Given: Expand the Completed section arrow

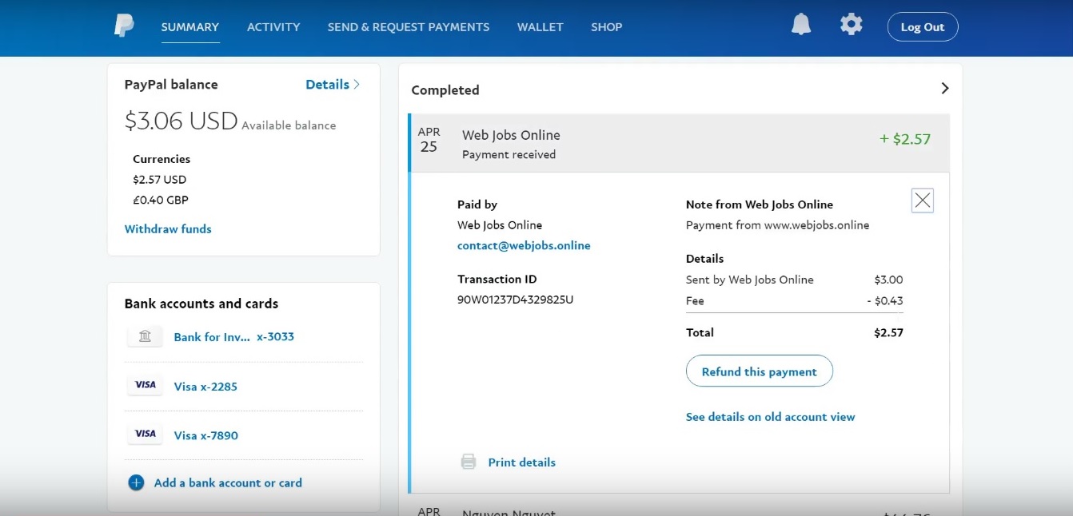Looking at the screenshot, I should (944, 89).
